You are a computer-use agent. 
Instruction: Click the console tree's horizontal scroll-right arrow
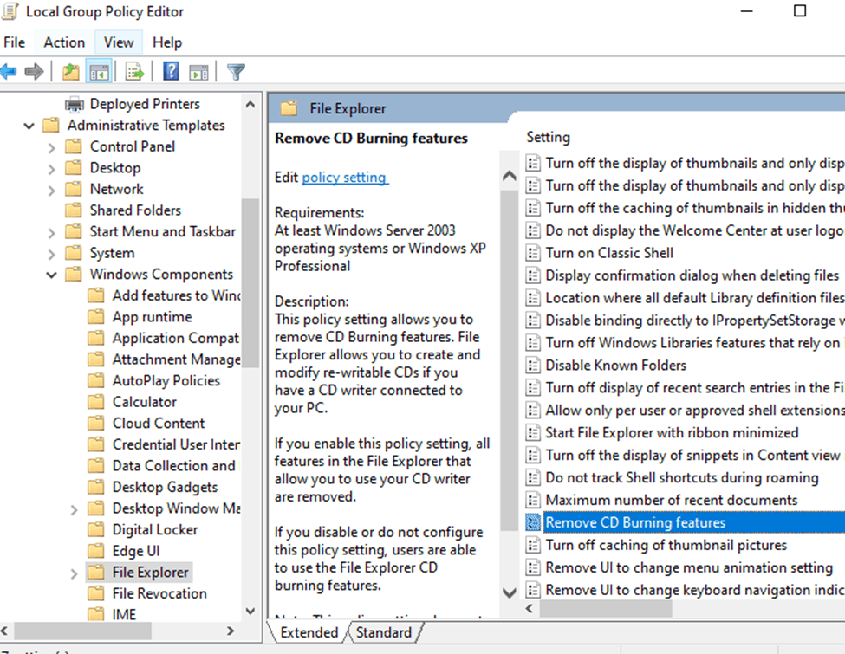coord(231,631)
